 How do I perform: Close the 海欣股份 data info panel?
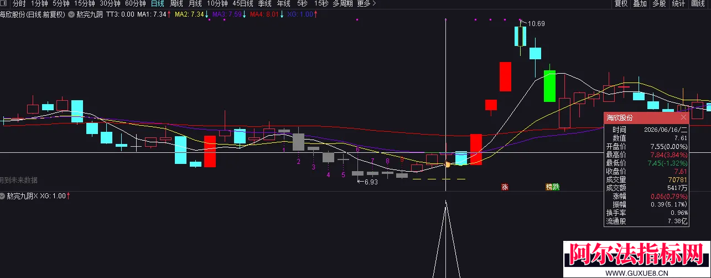(x=683, y=117)
